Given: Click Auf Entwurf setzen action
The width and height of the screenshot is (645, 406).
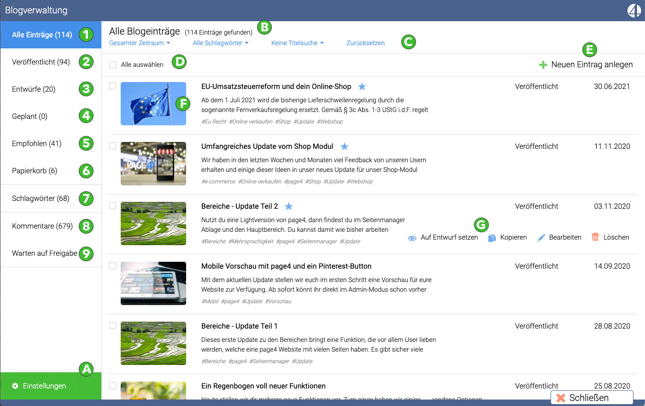Looking at the screenshot, I should pos(443,237).
